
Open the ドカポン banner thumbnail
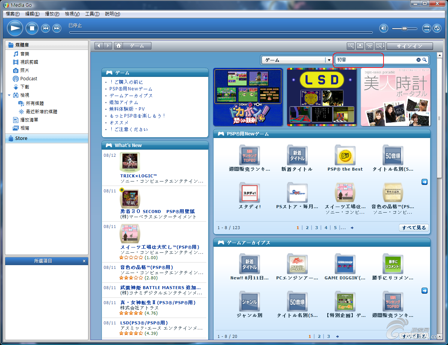[x=248, y=97]
